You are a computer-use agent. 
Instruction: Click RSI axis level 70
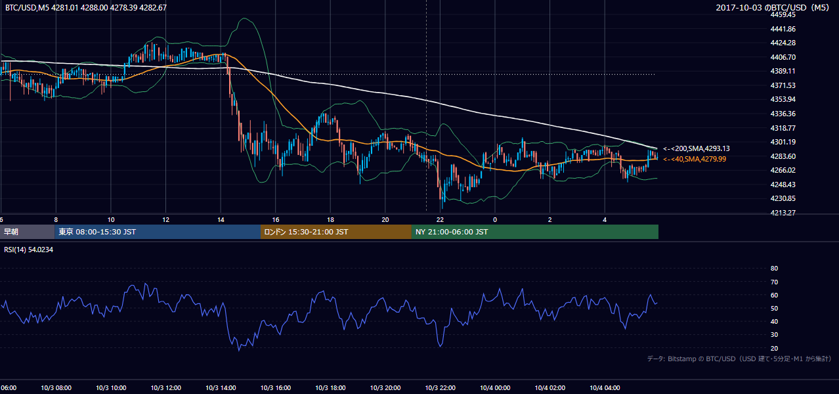(774, 282)
